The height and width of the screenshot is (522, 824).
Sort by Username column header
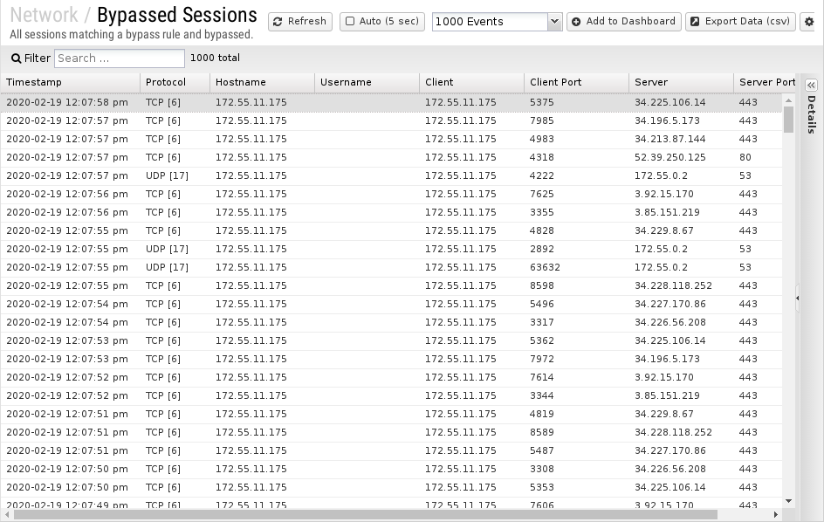click(367, 83)
